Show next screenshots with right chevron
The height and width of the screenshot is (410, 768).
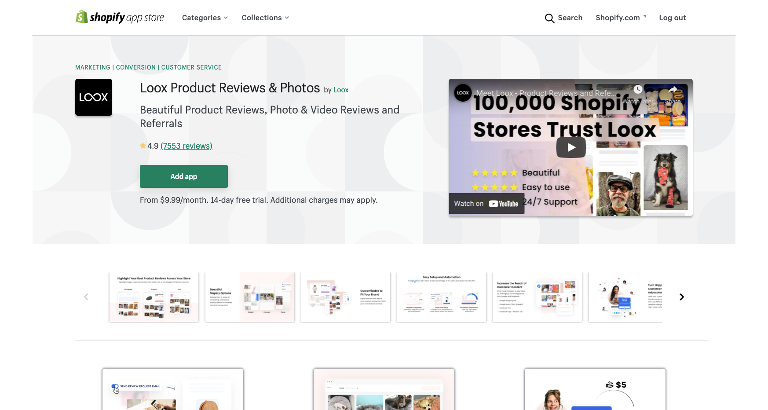coord(682,297)
